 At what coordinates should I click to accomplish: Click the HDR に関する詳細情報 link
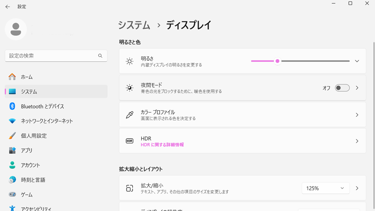[x=162, y=145]
